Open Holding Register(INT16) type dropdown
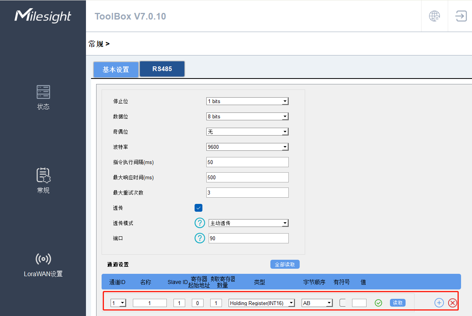Image resolution: width=472 pixels, height=316 pixels. coord(261,303)
